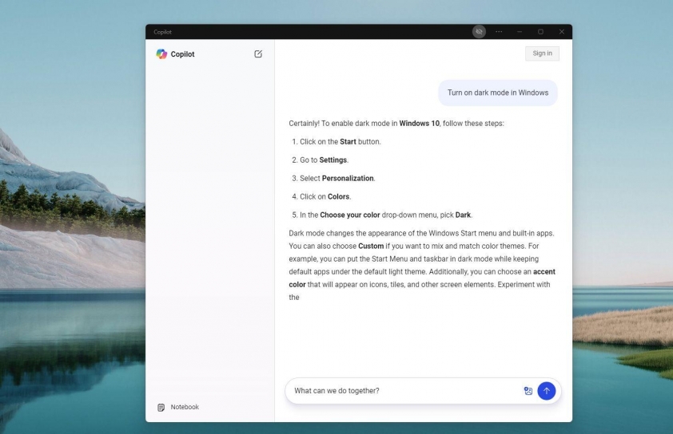This screenshot has height=434, width=673.
Task: Click the Notebook page icon in sidebar
Action: click(x=161, y=408)
